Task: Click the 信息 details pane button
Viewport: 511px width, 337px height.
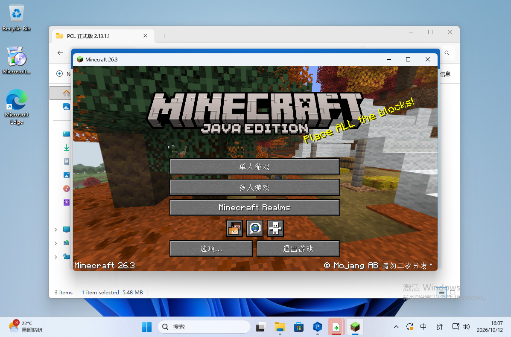Action: point(445,74)
